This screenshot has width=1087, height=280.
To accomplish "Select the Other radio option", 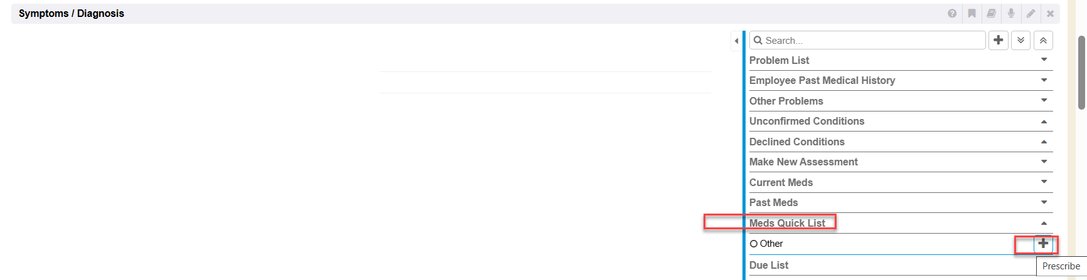I will coord(754,244).
